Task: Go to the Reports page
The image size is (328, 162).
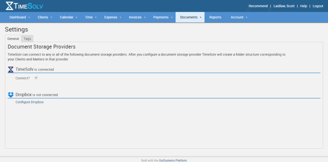Action: (215, 17)
